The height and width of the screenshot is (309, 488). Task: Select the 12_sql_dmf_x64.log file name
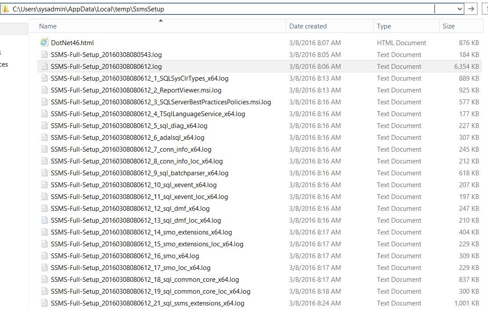(x=130, y=208)
